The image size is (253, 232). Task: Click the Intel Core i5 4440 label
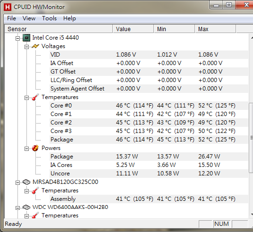[56, 38]
